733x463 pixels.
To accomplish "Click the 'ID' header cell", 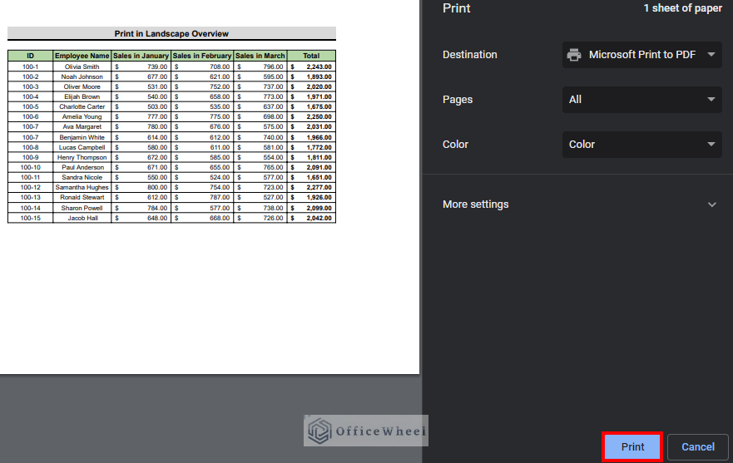I will tap(31, 56).
